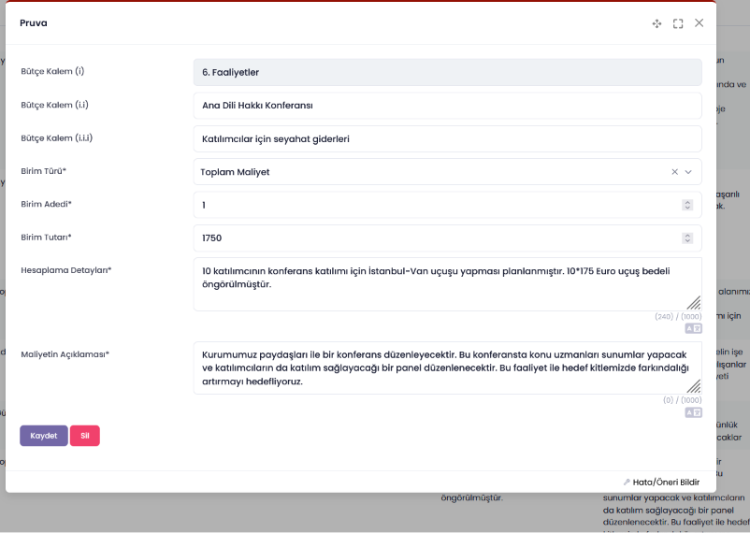Click the Birim Tutarı* label

tap(46, 238)
